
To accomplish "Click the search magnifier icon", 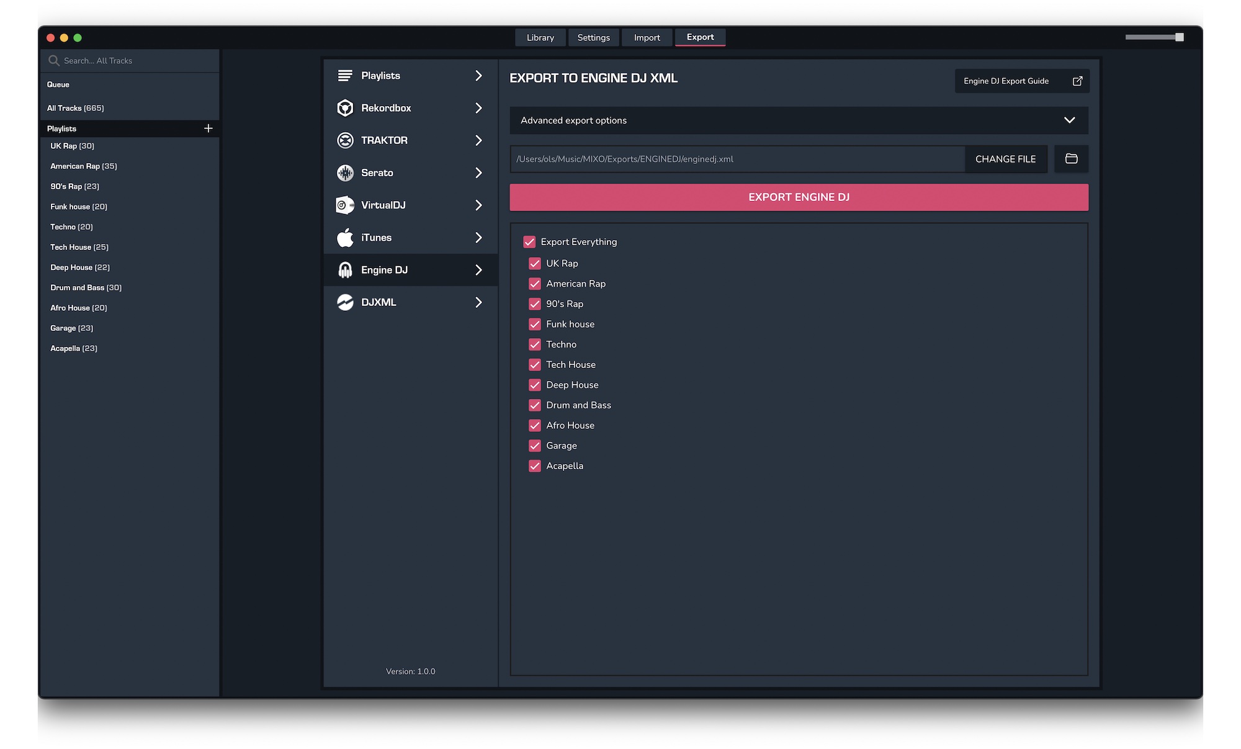I will [x=54, y=60].
